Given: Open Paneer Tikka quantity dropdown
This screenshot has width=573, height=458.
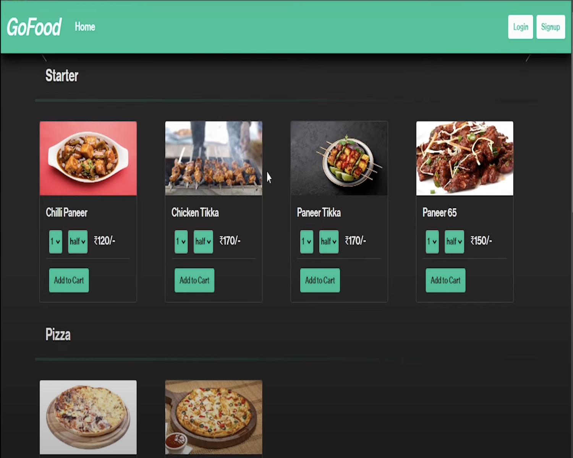Looking at the screenshot, I should (x=306, y=242).
